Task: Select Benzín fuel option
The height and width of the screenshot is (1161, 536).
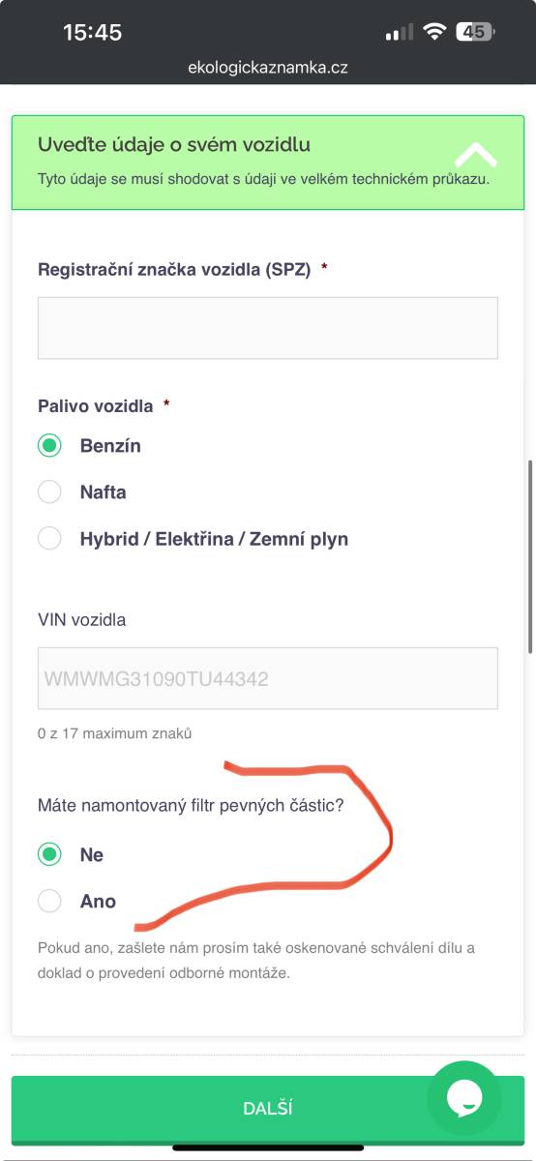Action: 49,446
